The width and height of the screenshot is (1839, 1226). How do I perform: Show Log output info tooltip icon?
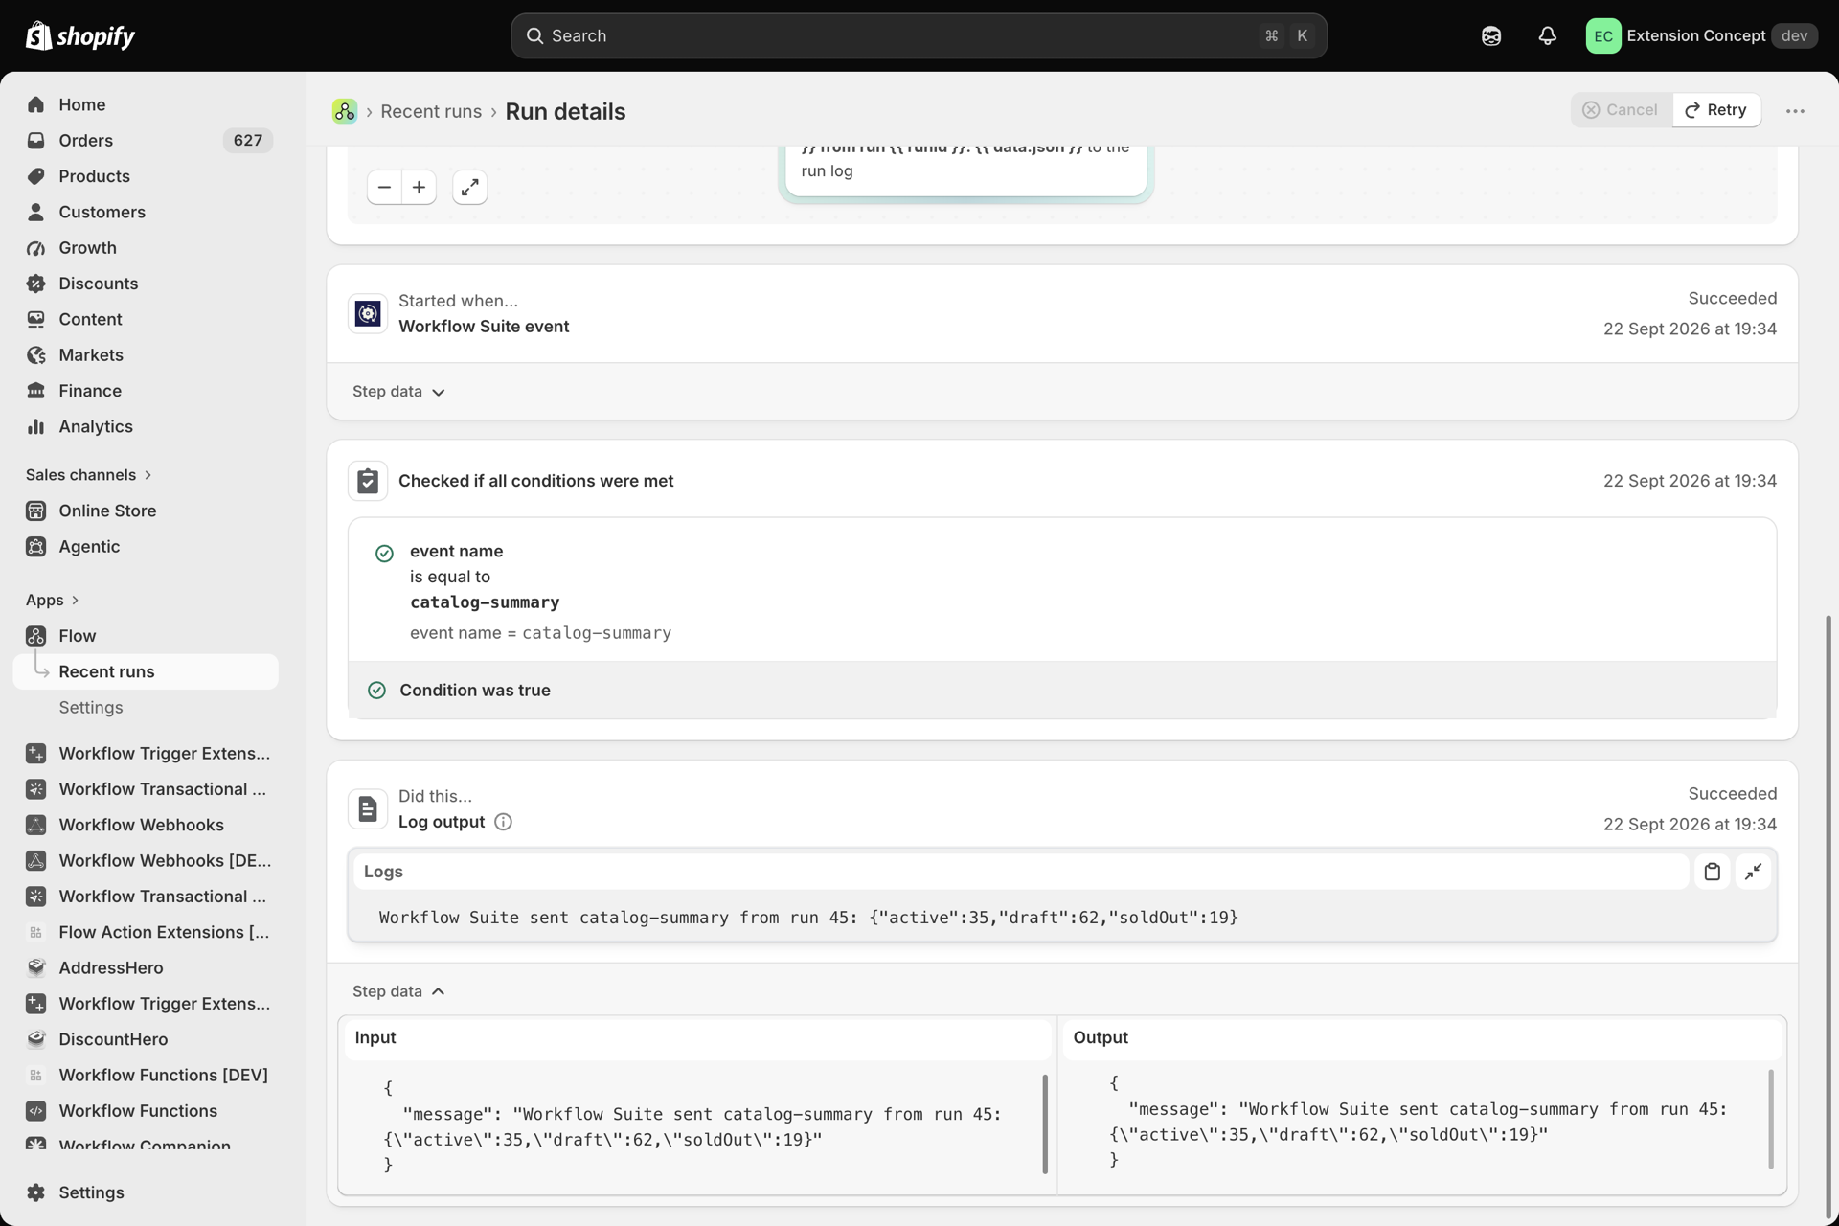click(503, 822)
